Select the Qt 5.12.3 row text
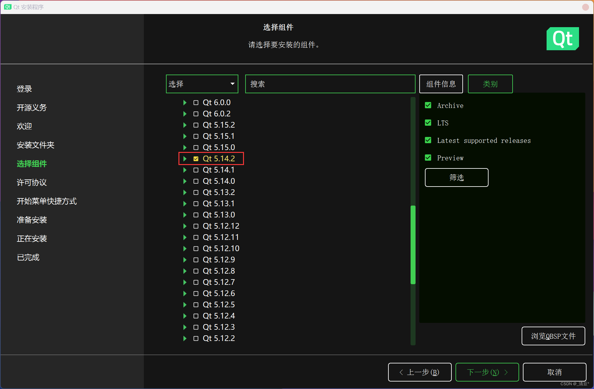594x389 pixels. pos(219,327)
